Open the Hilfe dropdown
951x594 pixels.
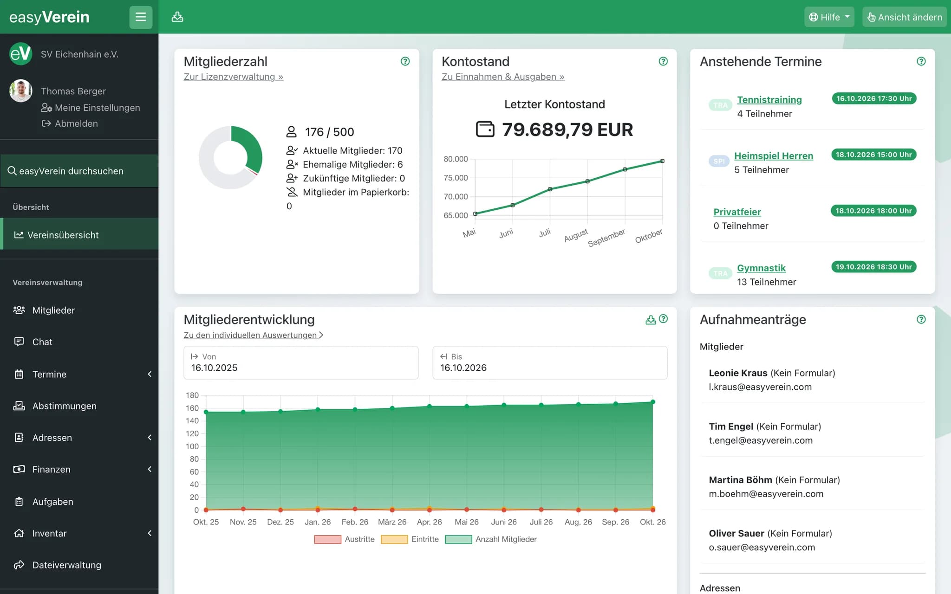(829, 17)
